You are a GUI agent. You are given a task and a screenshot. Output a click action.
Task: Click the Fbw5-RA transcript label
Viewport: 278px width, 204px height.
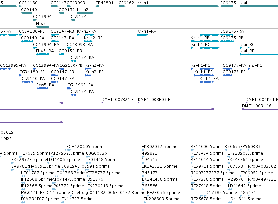pyautogui.click(x=45, y=51)
